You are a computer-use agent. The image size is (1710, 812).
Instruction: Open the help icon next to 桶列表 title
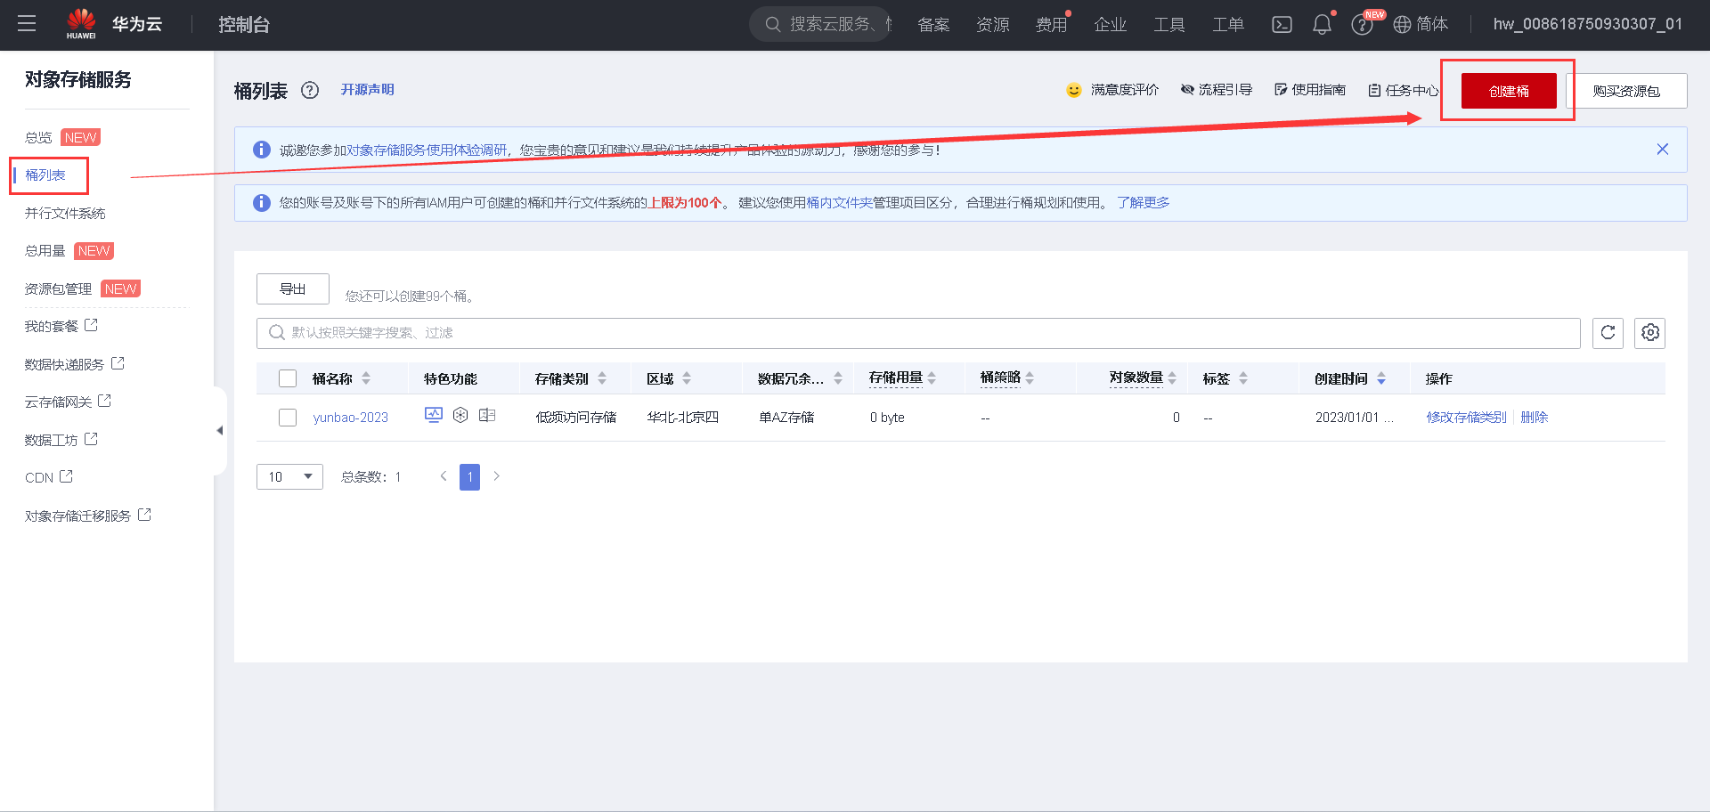tap(309, 90)
